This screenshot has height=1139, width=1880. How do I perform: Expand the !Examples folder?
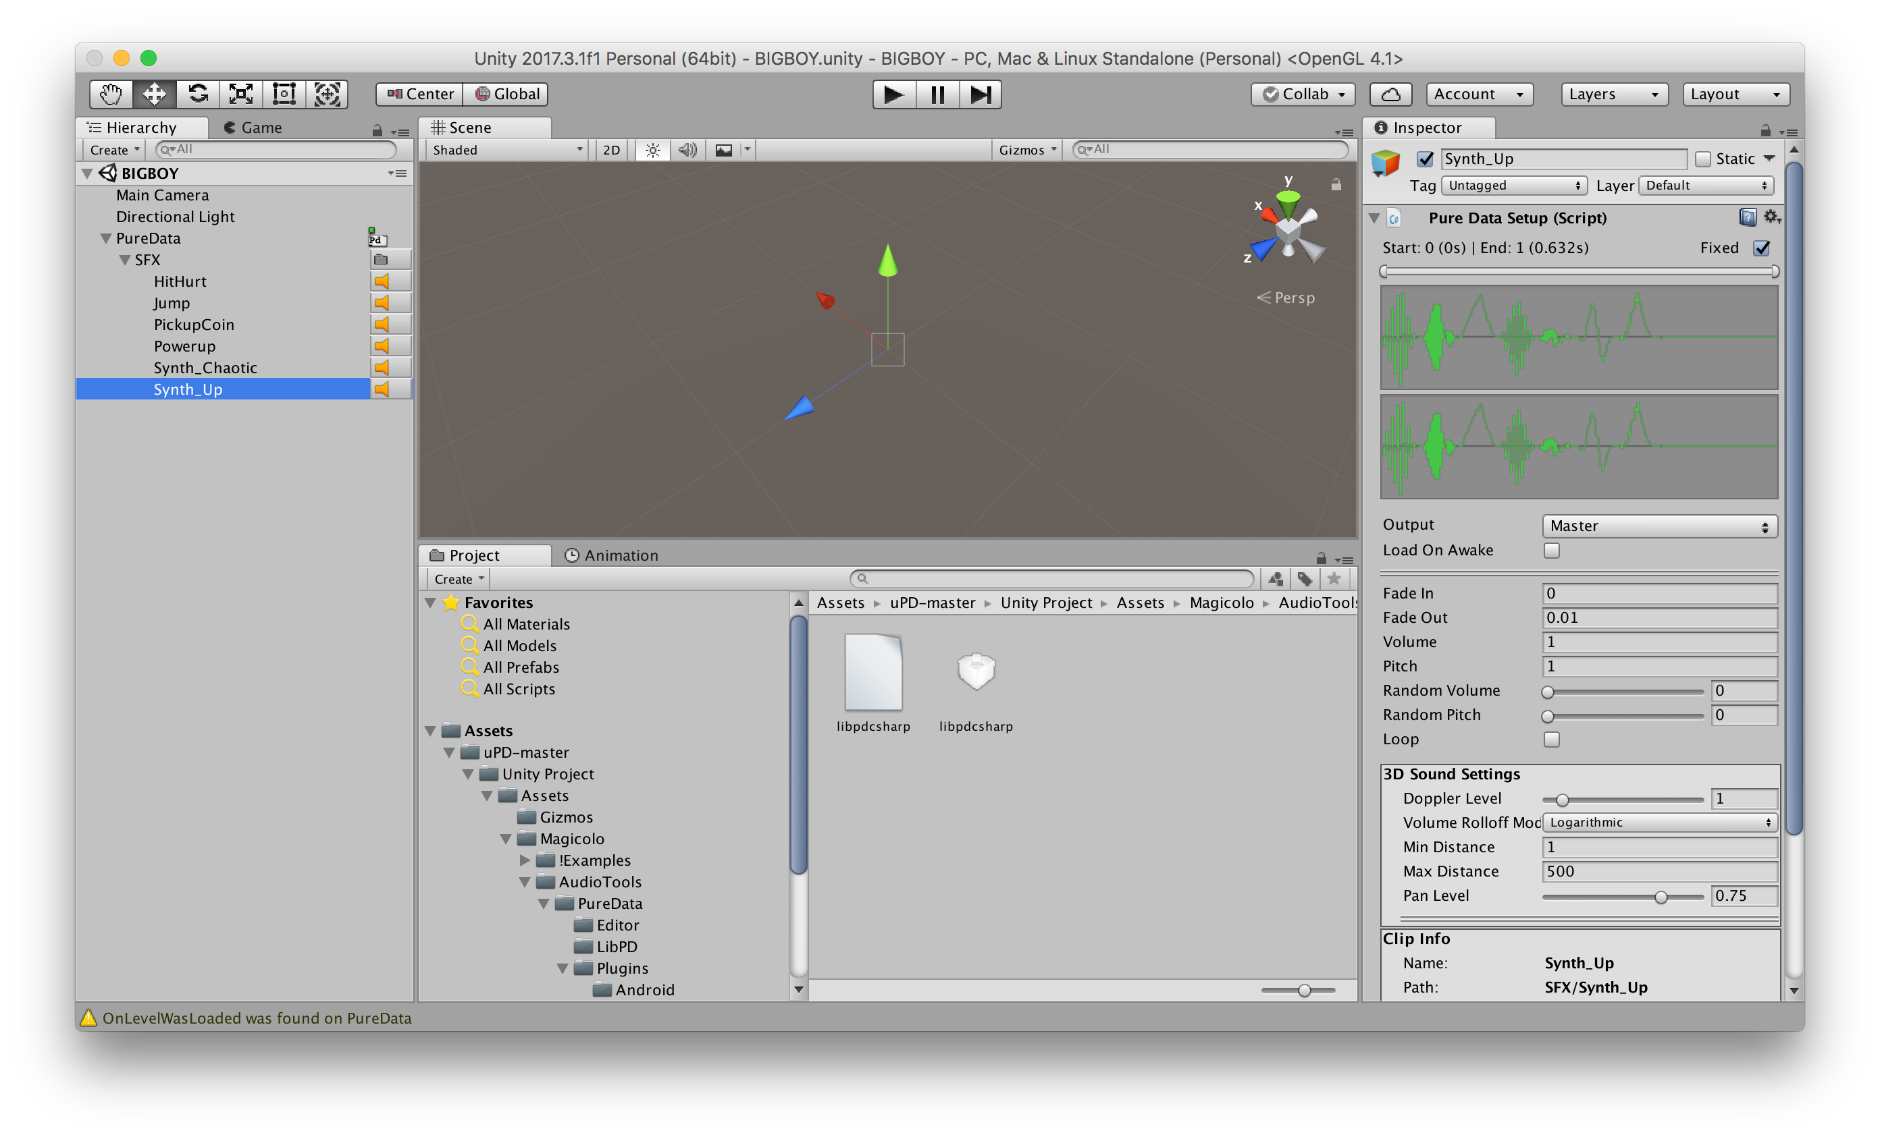pyautogui.click(x=525, y=860)
